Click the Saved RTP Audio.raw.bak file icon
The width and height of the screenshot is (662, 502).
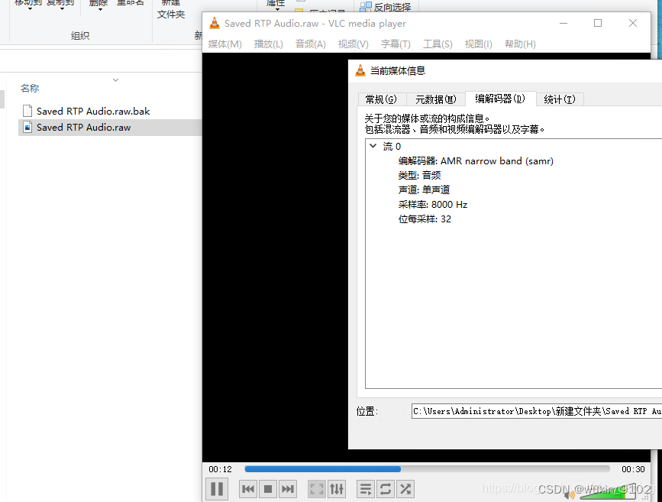[x=27, y=111]
